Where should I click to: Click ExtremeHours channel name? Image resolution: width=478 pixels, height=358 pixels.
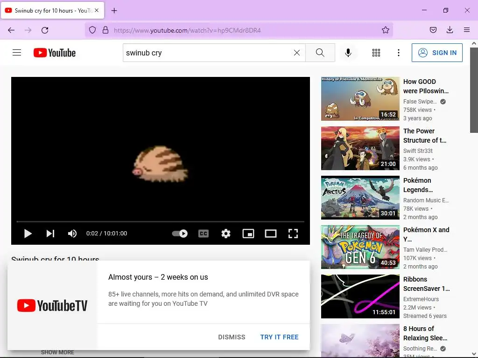coord(421,299)
